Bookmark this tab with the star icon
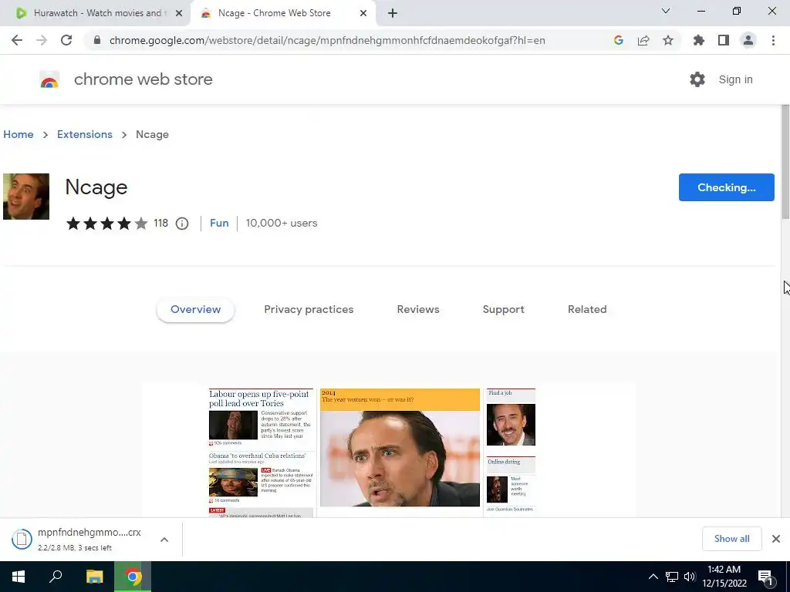This screenshot has height=592, width=790. tap(668, 40)
